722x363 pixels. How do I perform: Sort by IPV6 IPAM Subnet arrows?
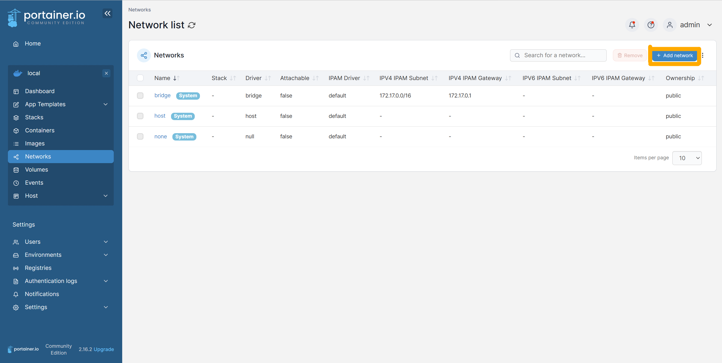click(577, 78)
